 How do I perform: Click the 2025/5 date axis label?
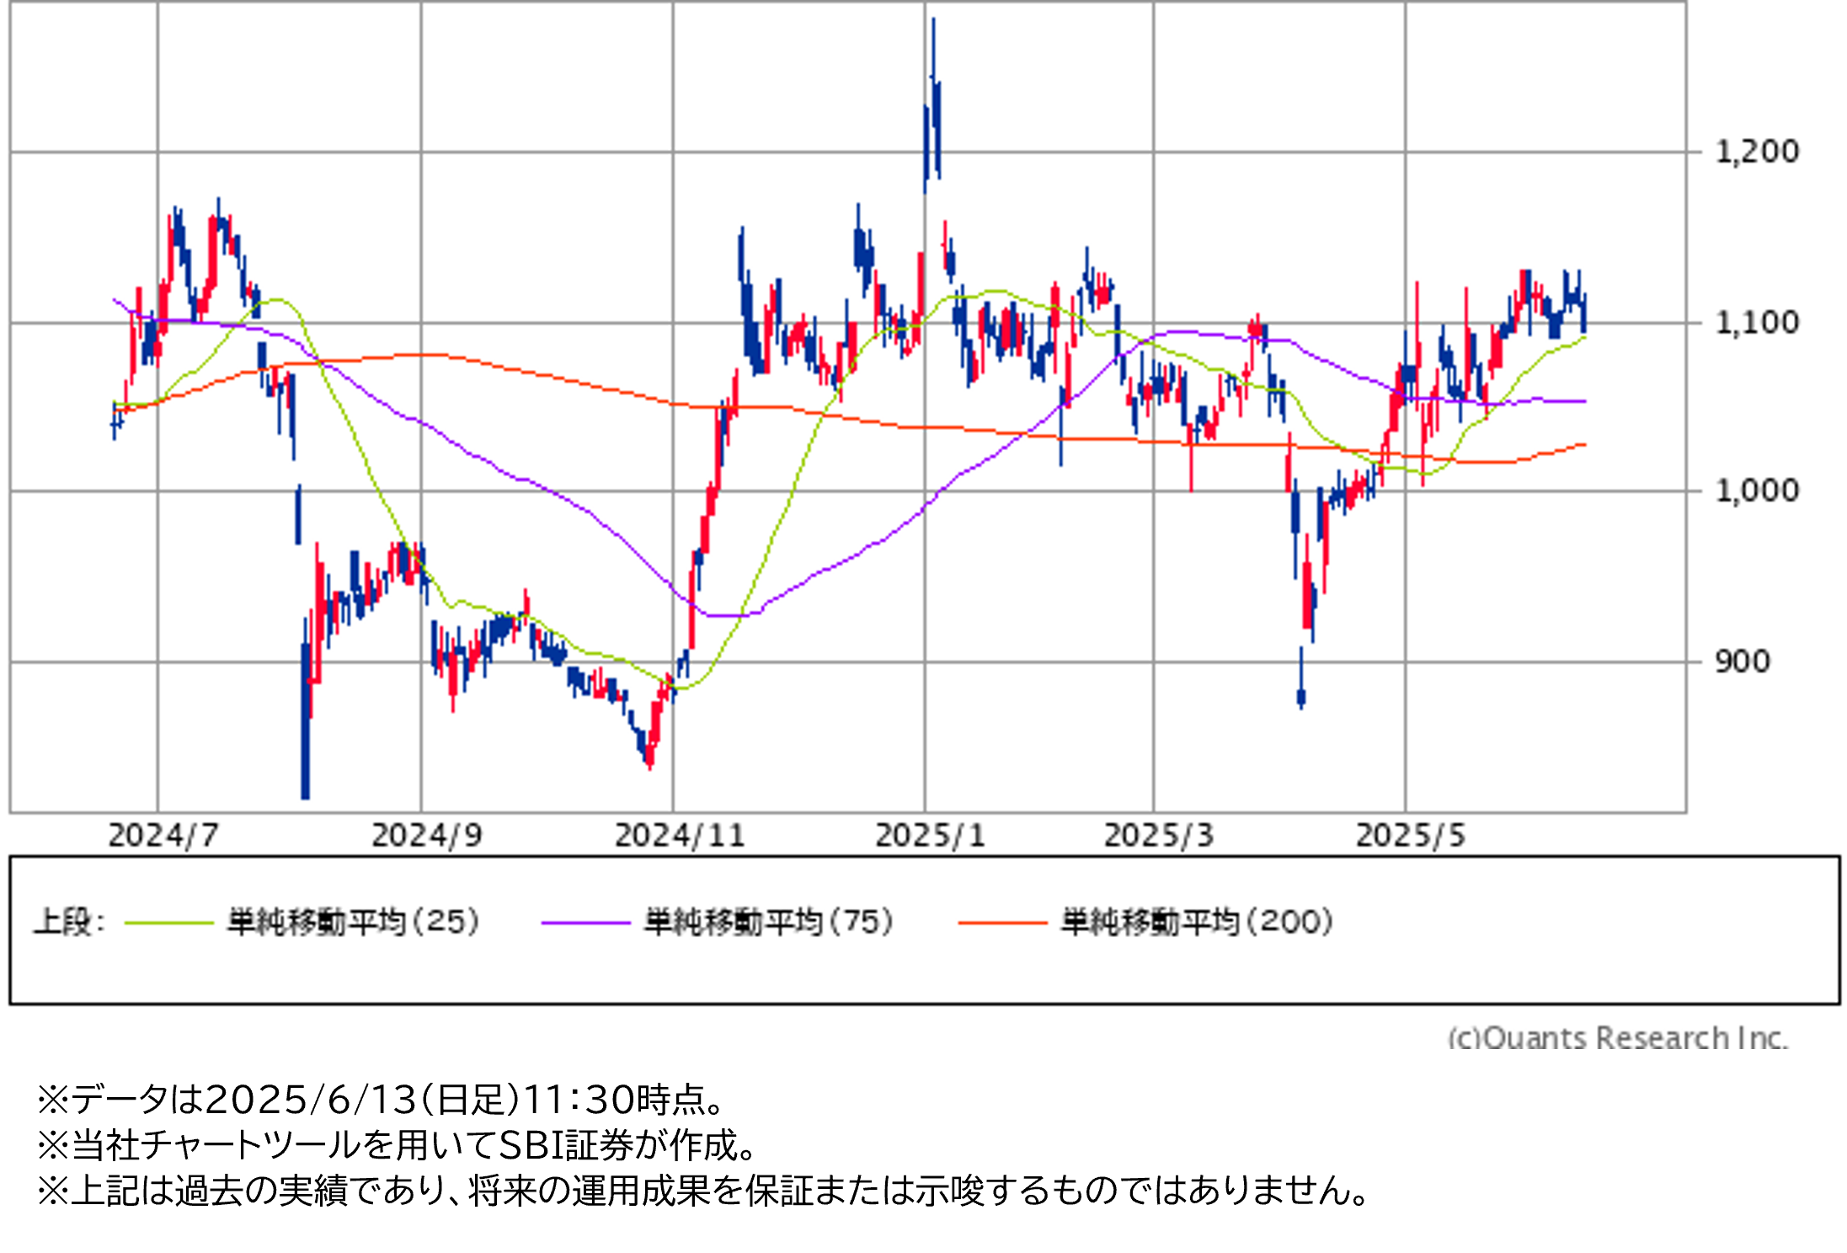pyautogui.click(x=1411, y=836)
